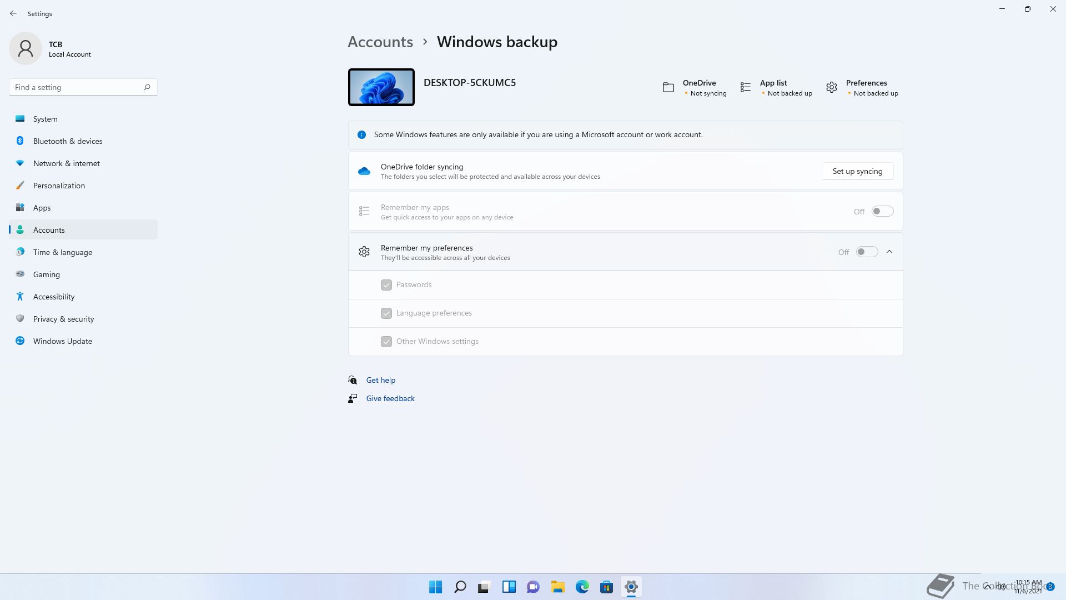
Task: Collapse the Remember my preferences section
Action: pos(889,252)
